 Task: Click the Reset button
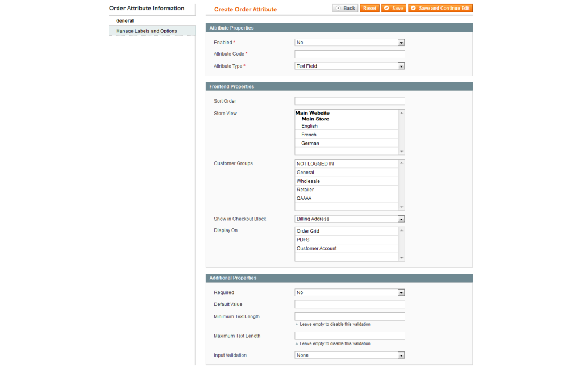(369, 8)
